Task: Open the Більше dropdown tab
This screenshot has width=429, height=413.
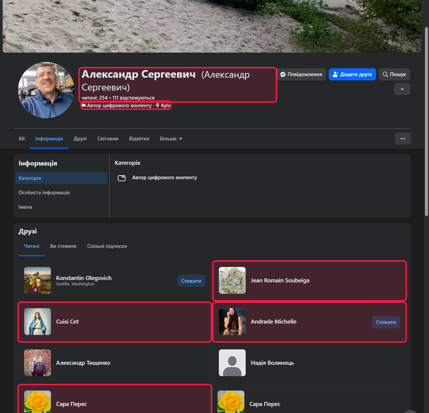Action: [171, 139]
